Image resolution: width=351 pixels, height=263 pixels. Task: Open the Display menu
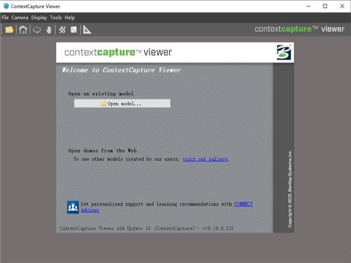(x=39, y=18)
